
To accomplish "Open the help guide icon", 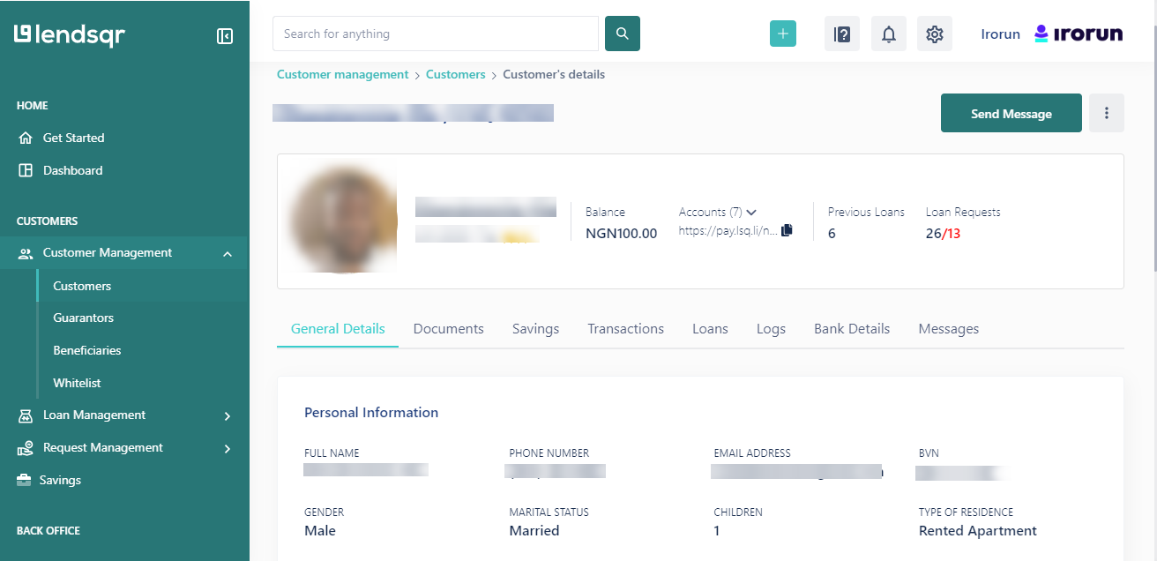I will point(841,33).
